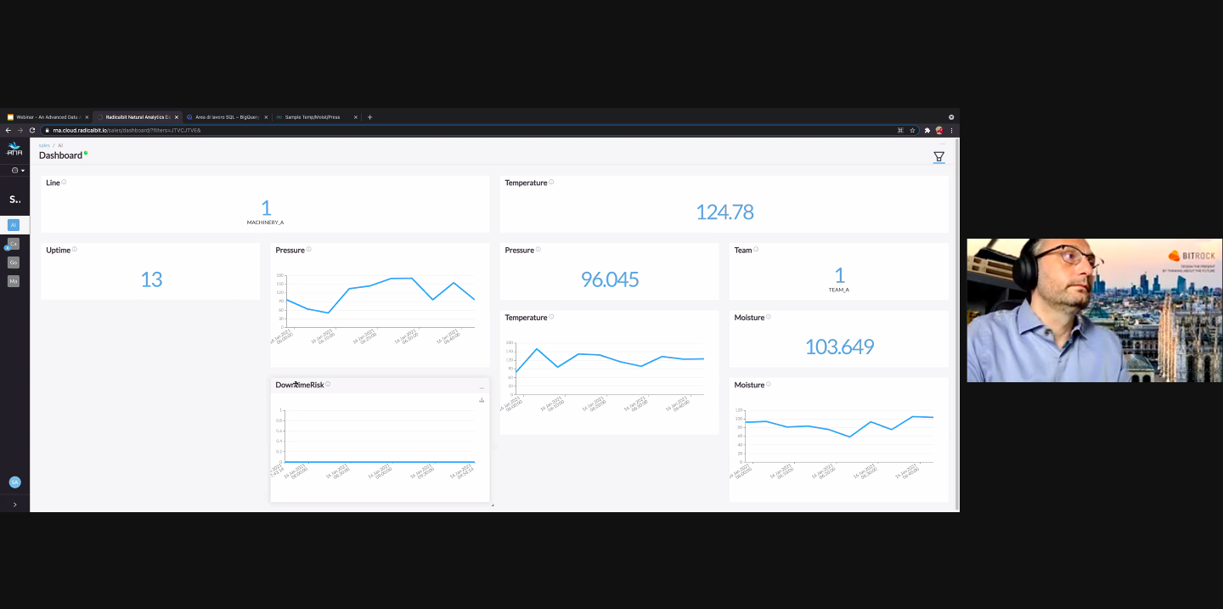
Task: Click info icon beside Pressure value card
Action: 538,249
